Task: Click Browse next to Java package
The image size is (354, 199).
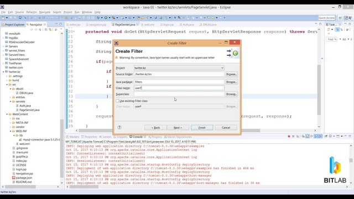Action: click(231, 82)
